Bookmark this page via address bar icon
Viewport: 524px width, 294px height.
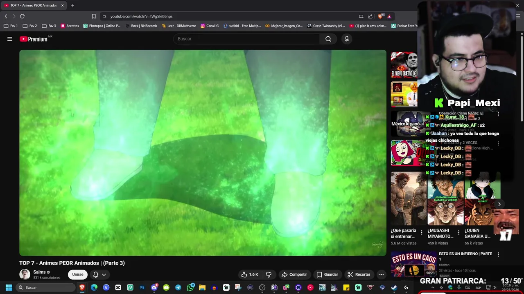(x=94, y=16)
